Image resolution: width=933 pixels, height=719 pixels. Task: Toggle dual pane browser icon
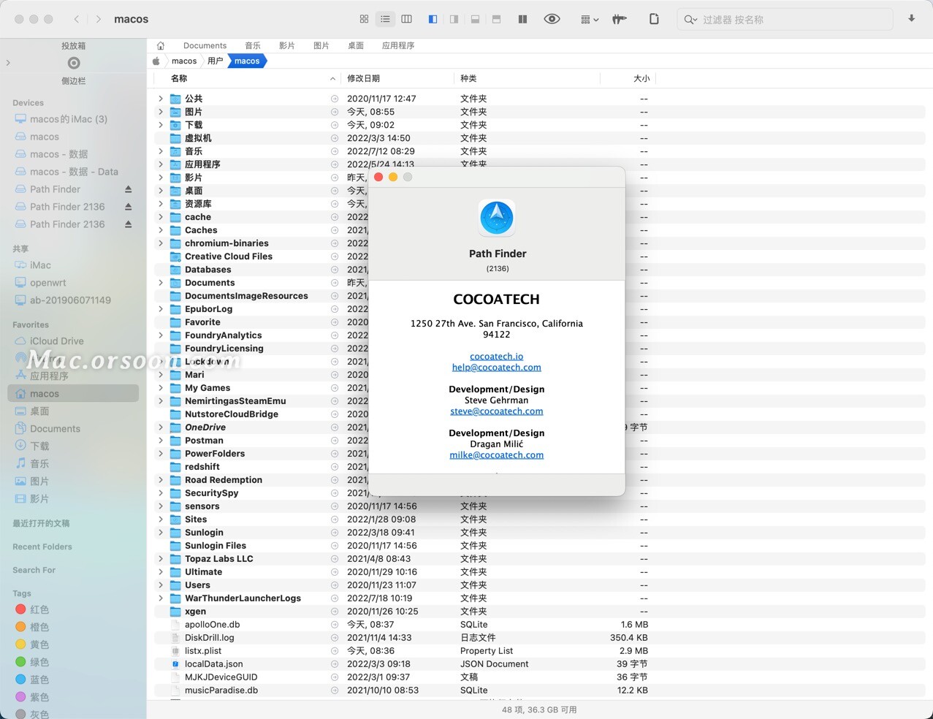522,19
